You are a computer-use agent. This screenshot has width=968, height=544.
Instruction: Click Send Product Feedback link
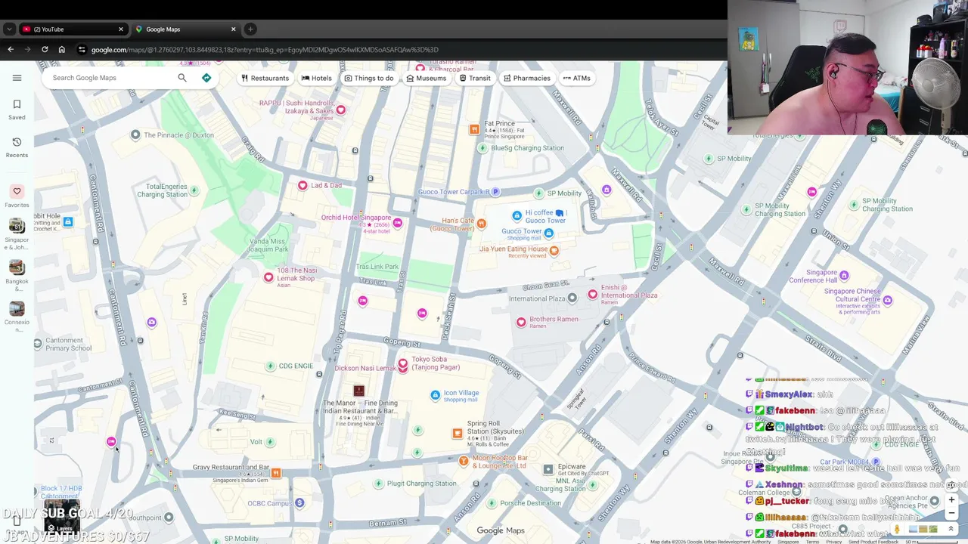click(873, 542)
